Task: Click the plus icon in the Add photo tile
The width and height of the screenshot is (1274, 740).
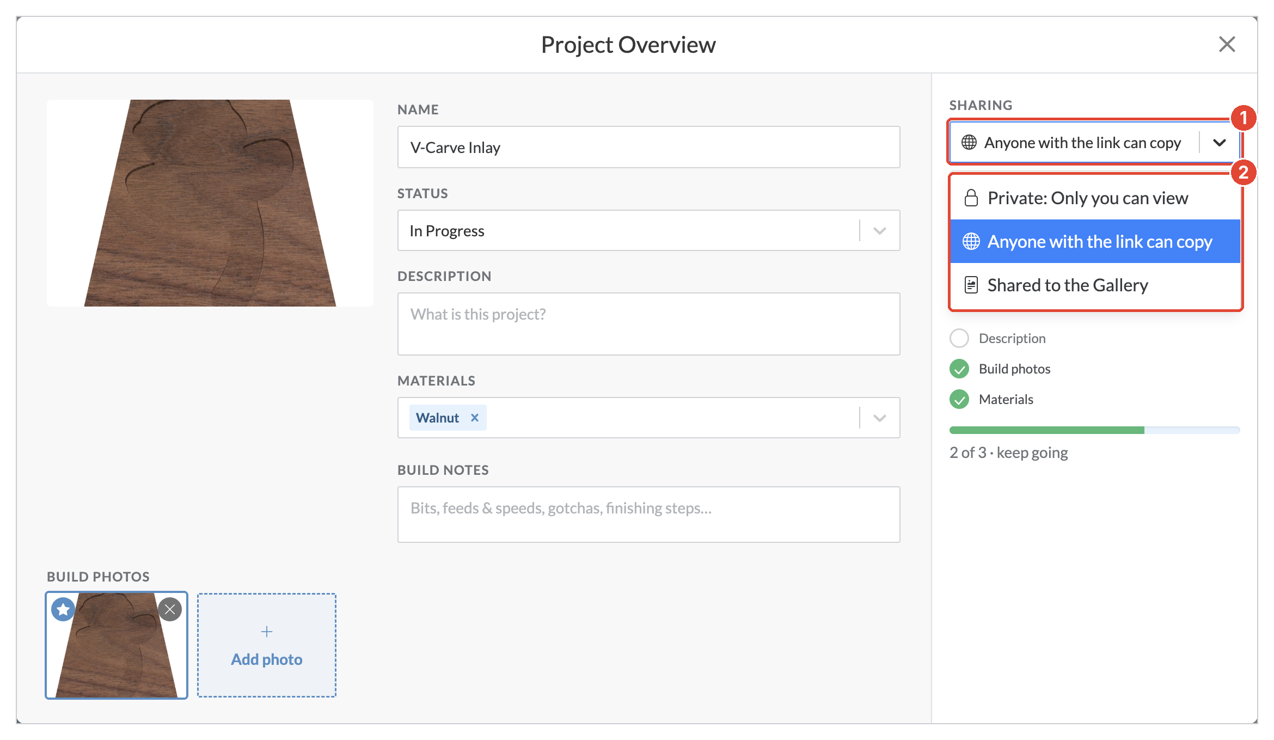Action: (267, 632)
